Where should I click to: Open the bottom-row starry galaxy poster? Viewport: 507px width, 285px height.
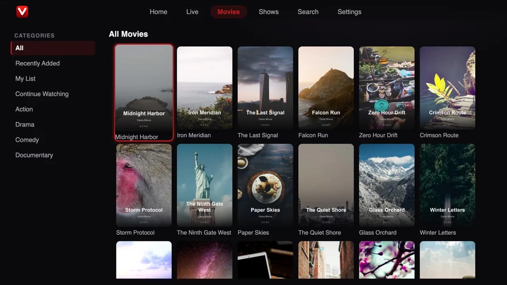pos(204,260)
